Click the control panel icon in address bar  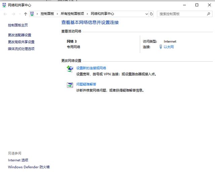(32, 14)
